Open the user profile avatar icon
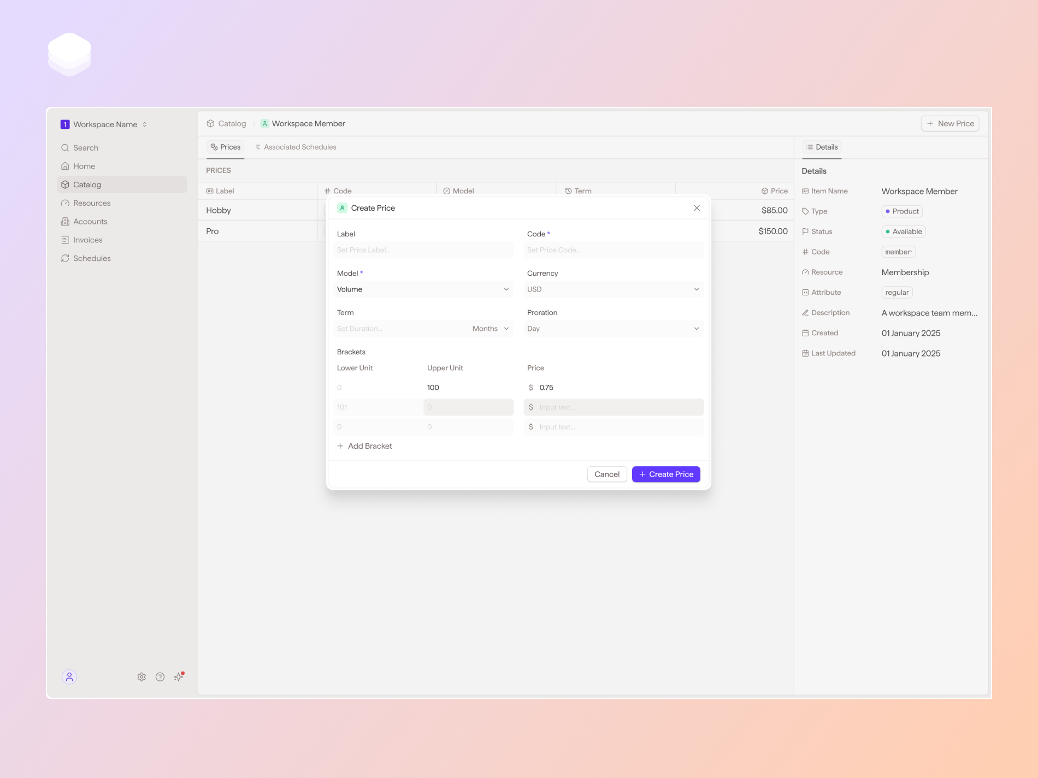 [69, 677]
